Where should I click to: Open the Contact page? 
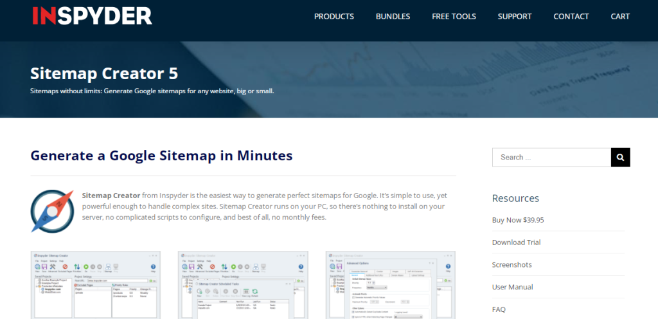click(571, 16)
